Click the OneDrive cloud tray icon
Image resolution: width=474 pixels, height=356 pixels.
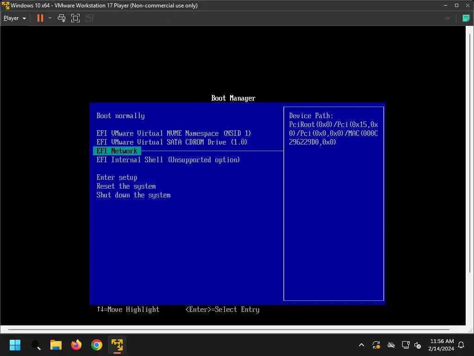tap(391, 345)
